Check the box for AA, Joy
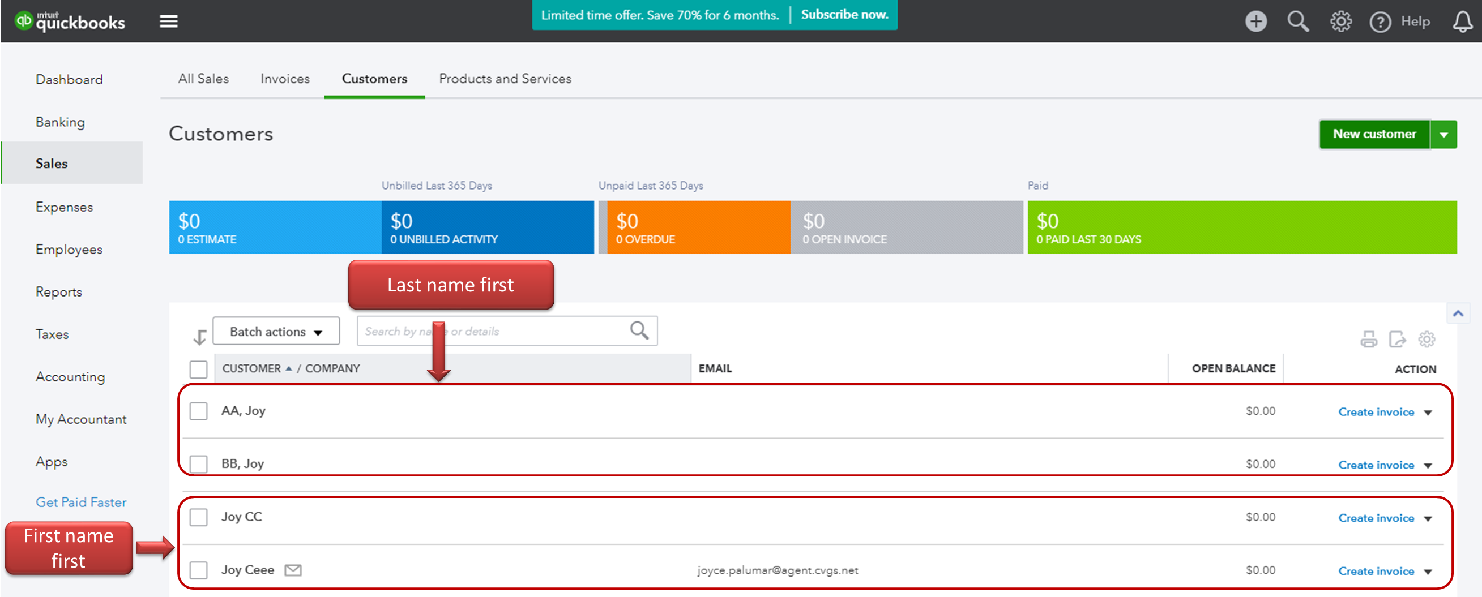Screen dimensions: 1482x597 click(x=198, y=411)
